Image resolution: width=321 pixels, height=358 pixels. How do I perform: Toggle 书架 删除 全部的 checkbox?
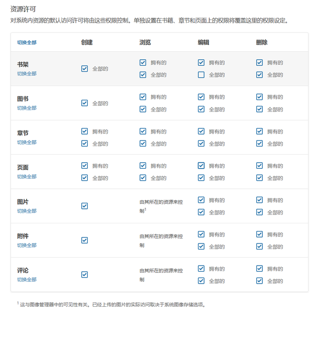point(259,75)
